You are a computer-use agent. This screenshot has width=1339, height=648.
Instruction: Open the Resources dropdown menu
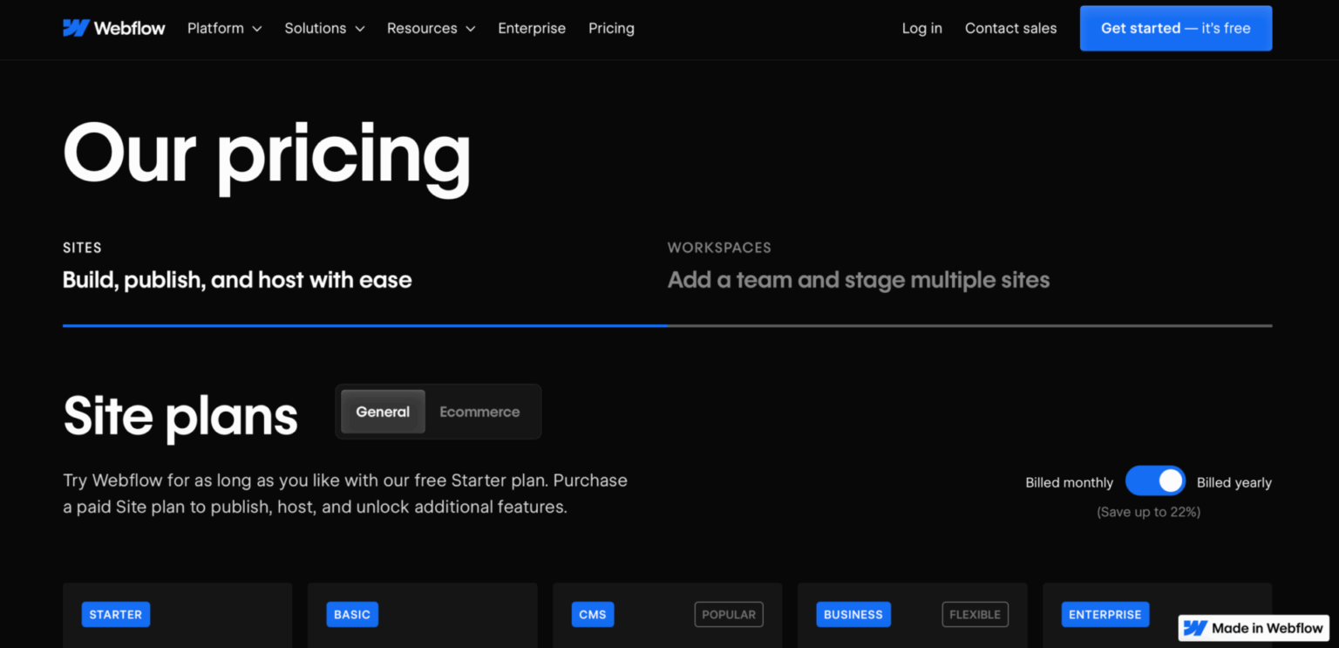pos(432,28)
